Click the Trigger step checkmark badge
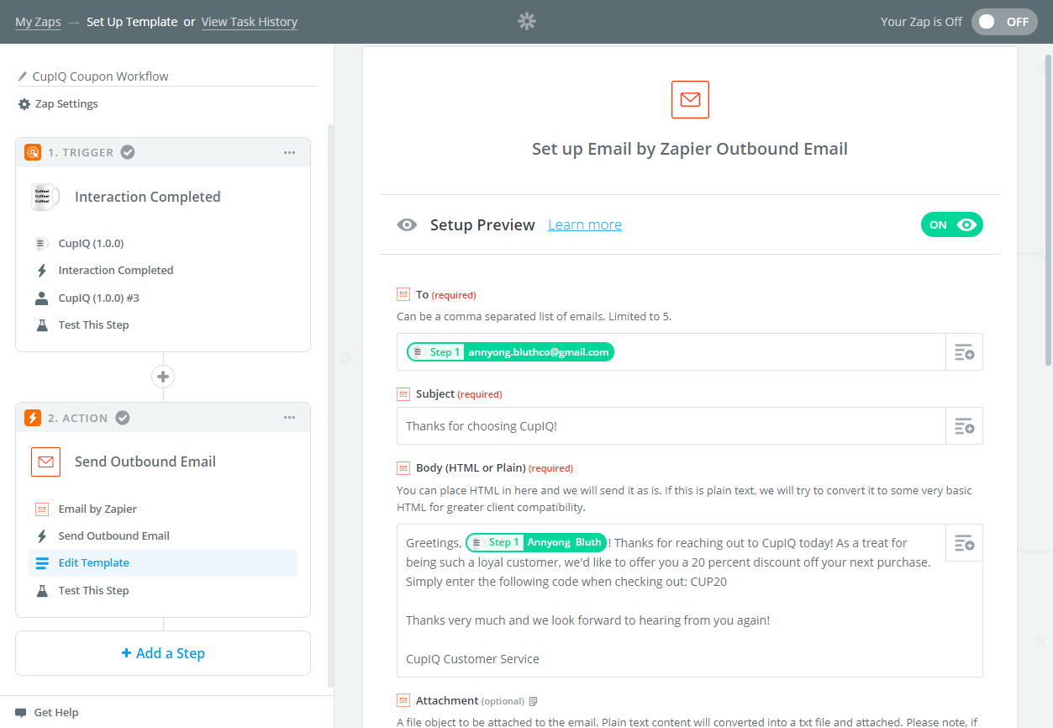The height and width of the screenshot is (728, 1053). (128, 152)
